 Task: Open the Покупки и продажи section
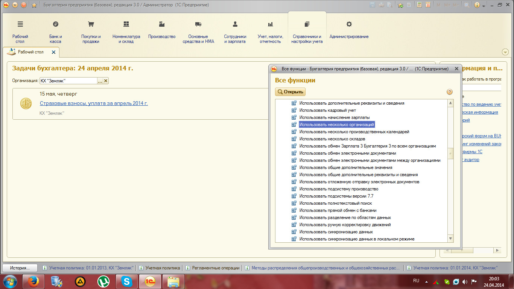(91, 33)
